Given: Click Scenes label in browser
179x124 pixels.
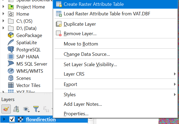Looking at the screenshot, I should (24, 78).
